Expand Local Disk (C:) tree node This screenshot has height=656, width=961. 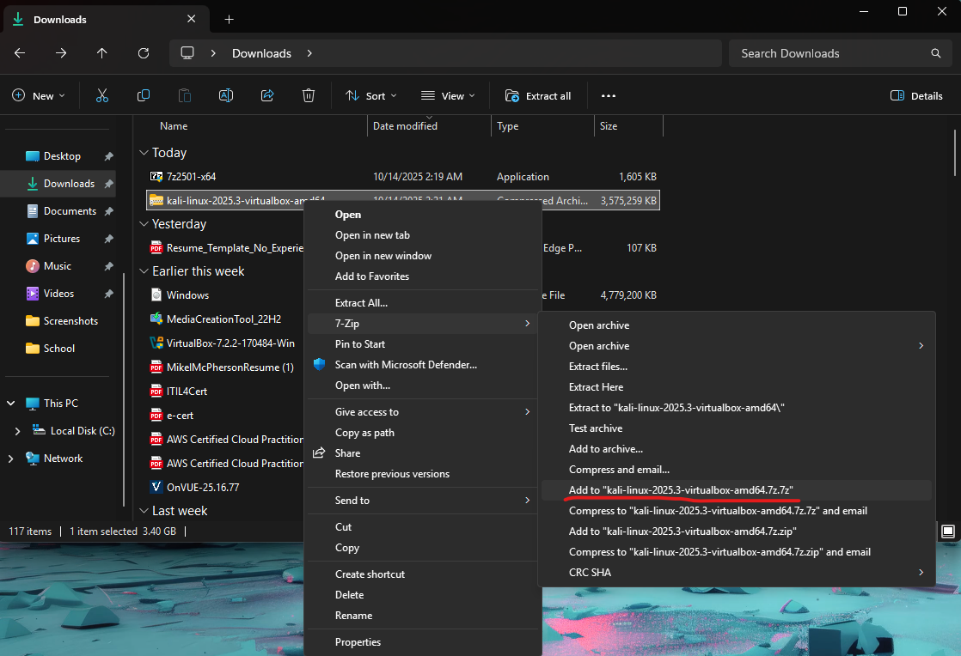click(x=17, y=431)
